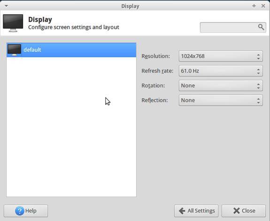Screen dimensions: 270x221
Task: Click the X icon on the Close button
Action: click(237, 211)
